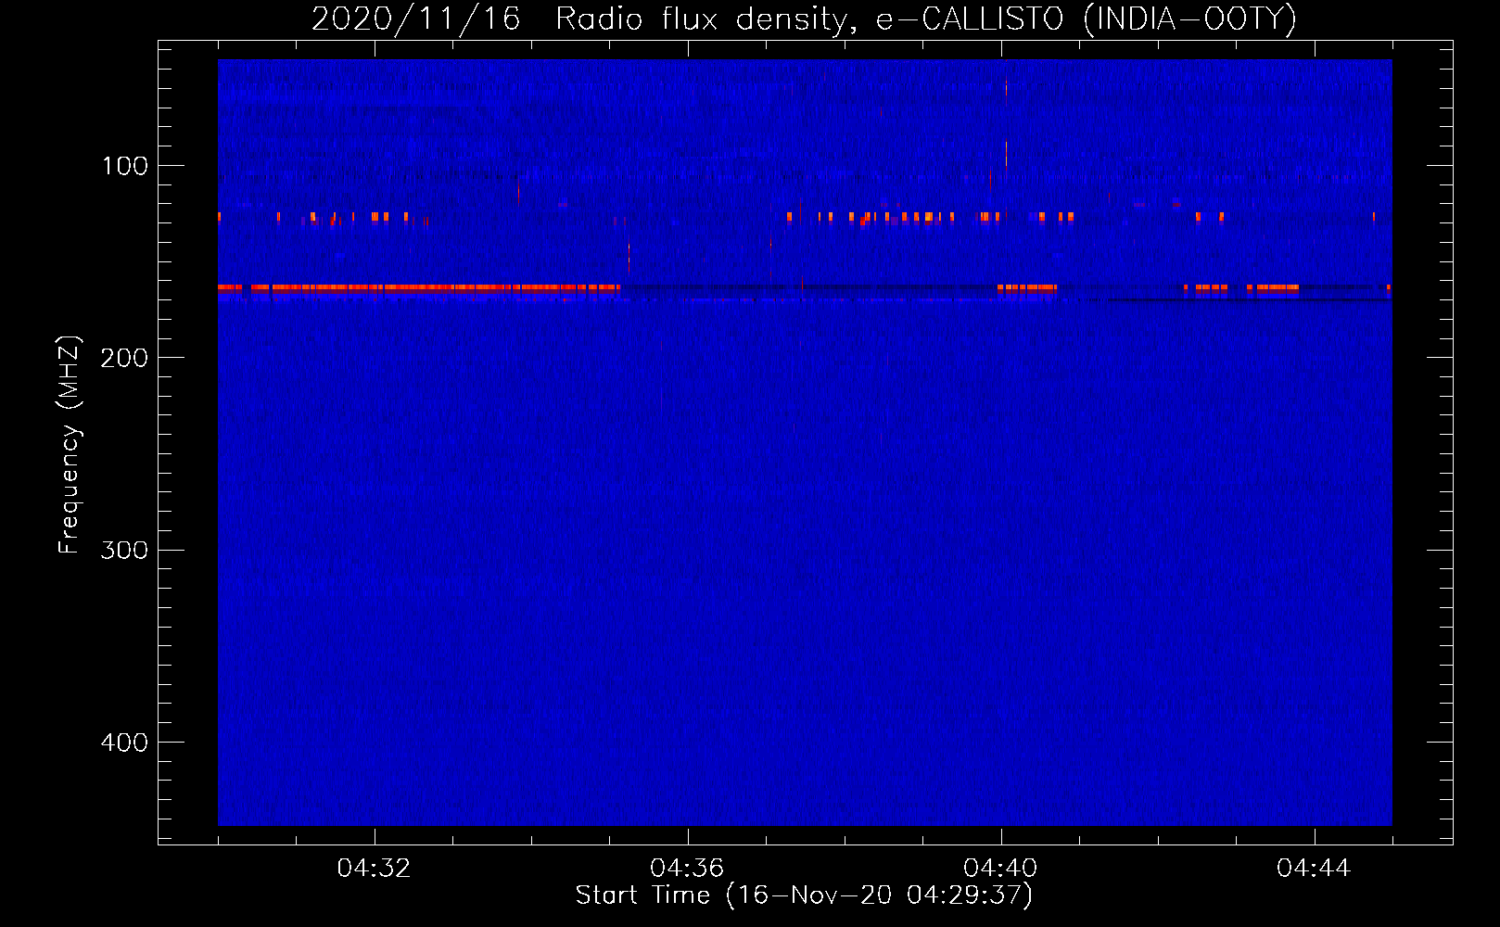Click the 04:36 time tick label
The image size is (1500, 927).
[x=687, y=869]
